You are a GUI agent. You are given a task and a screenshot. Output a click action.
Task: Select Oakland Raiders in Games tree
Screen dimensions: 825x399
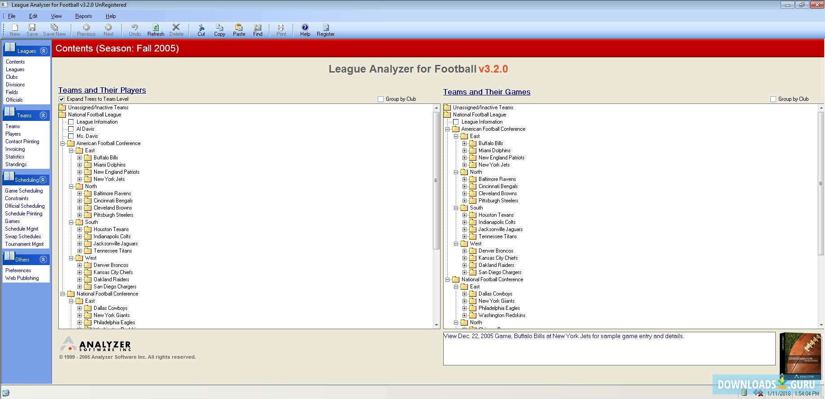coord(496,265)
